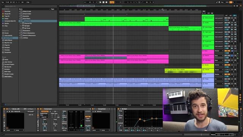Open the Max for Live category
Screen dimensions: 243x137
(x=8, y=43)
